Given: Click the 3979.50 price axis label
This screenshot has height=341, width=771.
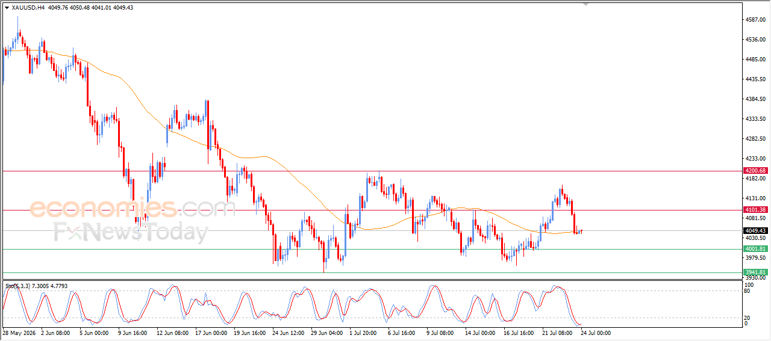Looking at the screenshot, I should click(x=757, y=258).
